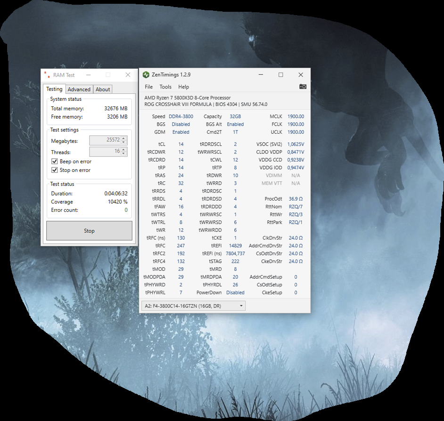Click the ZenTimings app logo icon
Image resolution: width=444 pixels, height=421 pixels.
(x=146, y=75)
